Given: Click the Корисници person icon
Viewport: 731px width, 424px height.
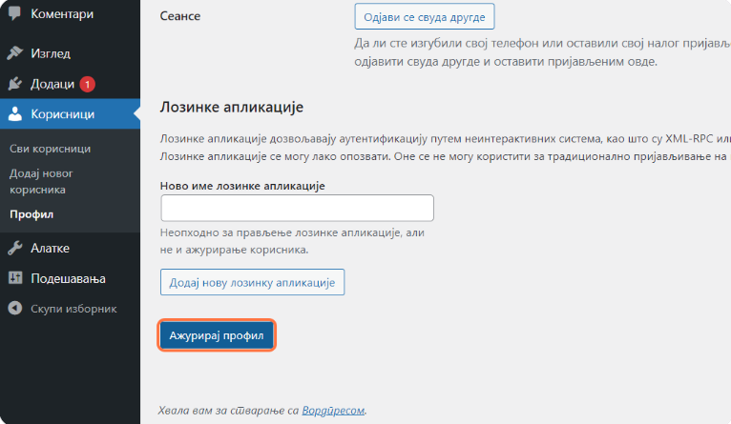Looking at the screenshot, I should pos(15,114).
